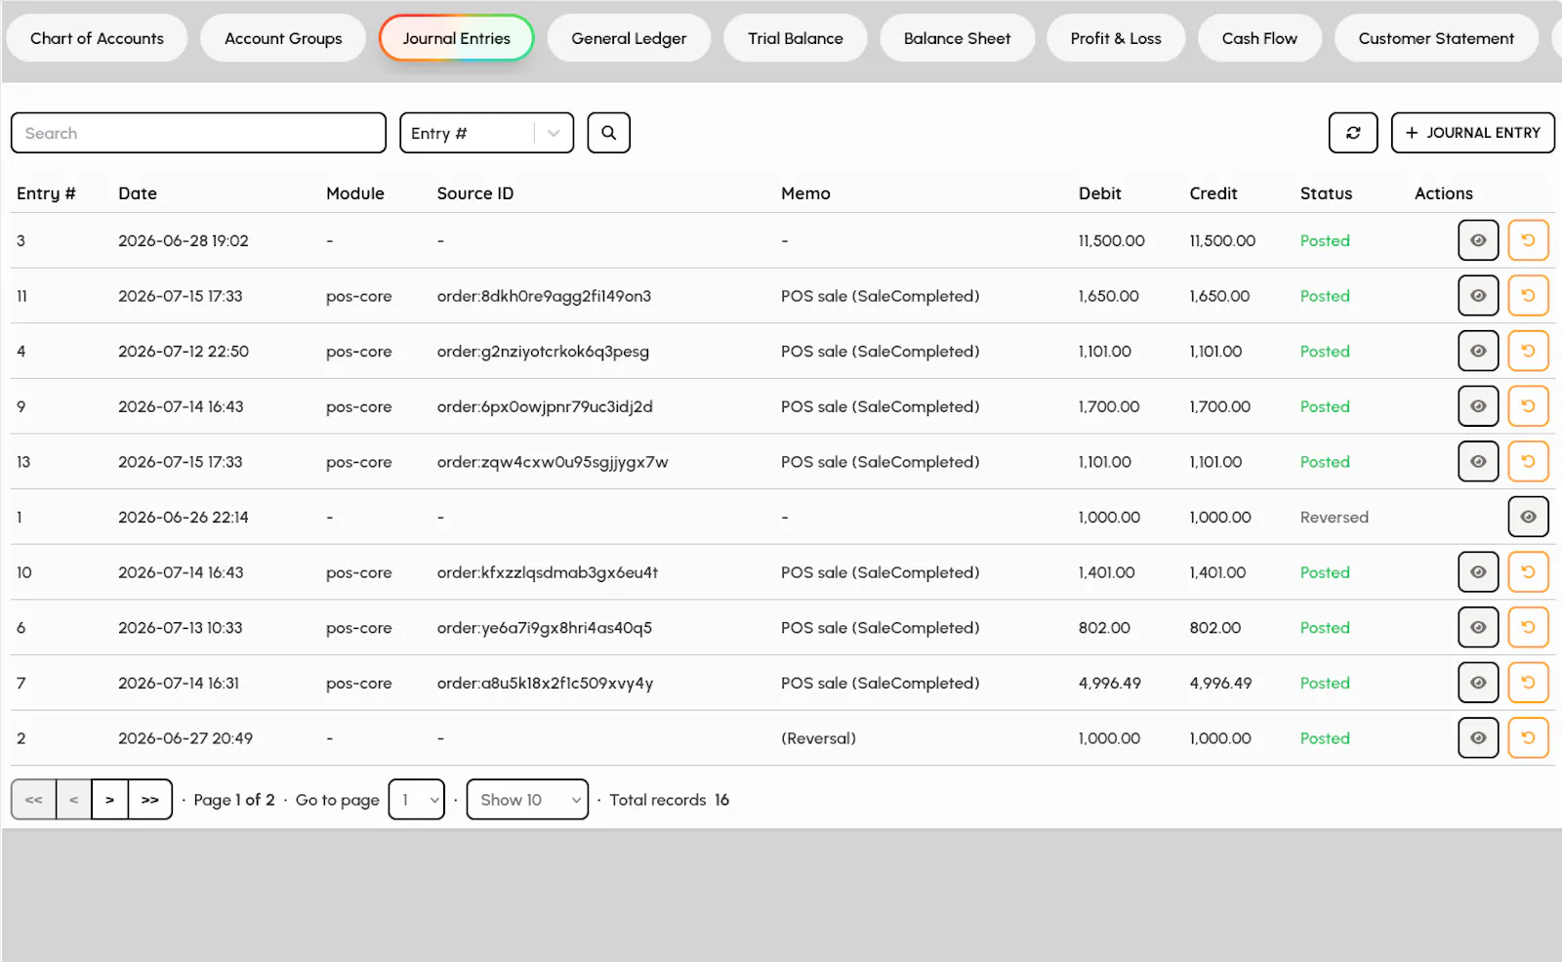This screenshot has width=1562, height=962.
Task: Open the Chart of Accounts tab
Action: click(97, 38)
